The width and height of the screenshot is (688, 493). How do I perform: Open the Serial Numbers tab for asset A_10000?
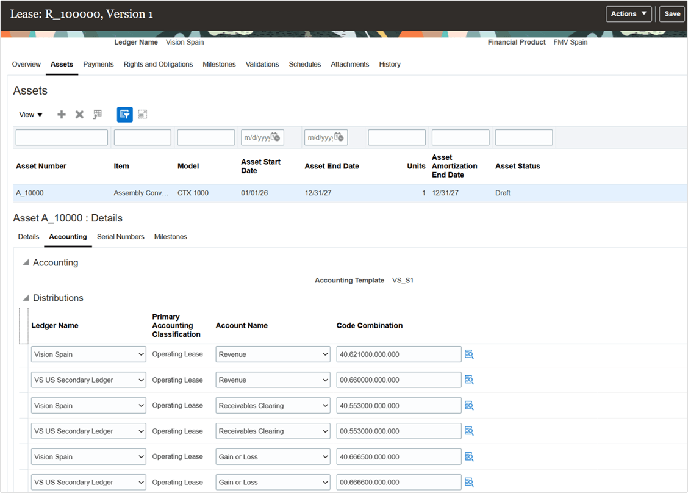click(120, 237)
